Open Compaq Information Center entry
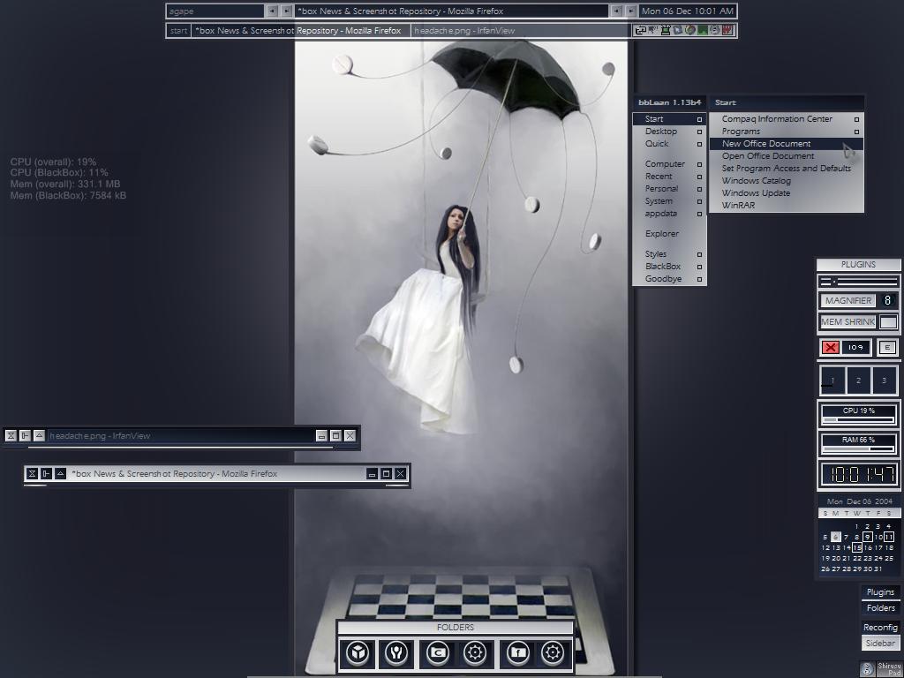Viewport: 904px width, 678px height. click(787, 119)
